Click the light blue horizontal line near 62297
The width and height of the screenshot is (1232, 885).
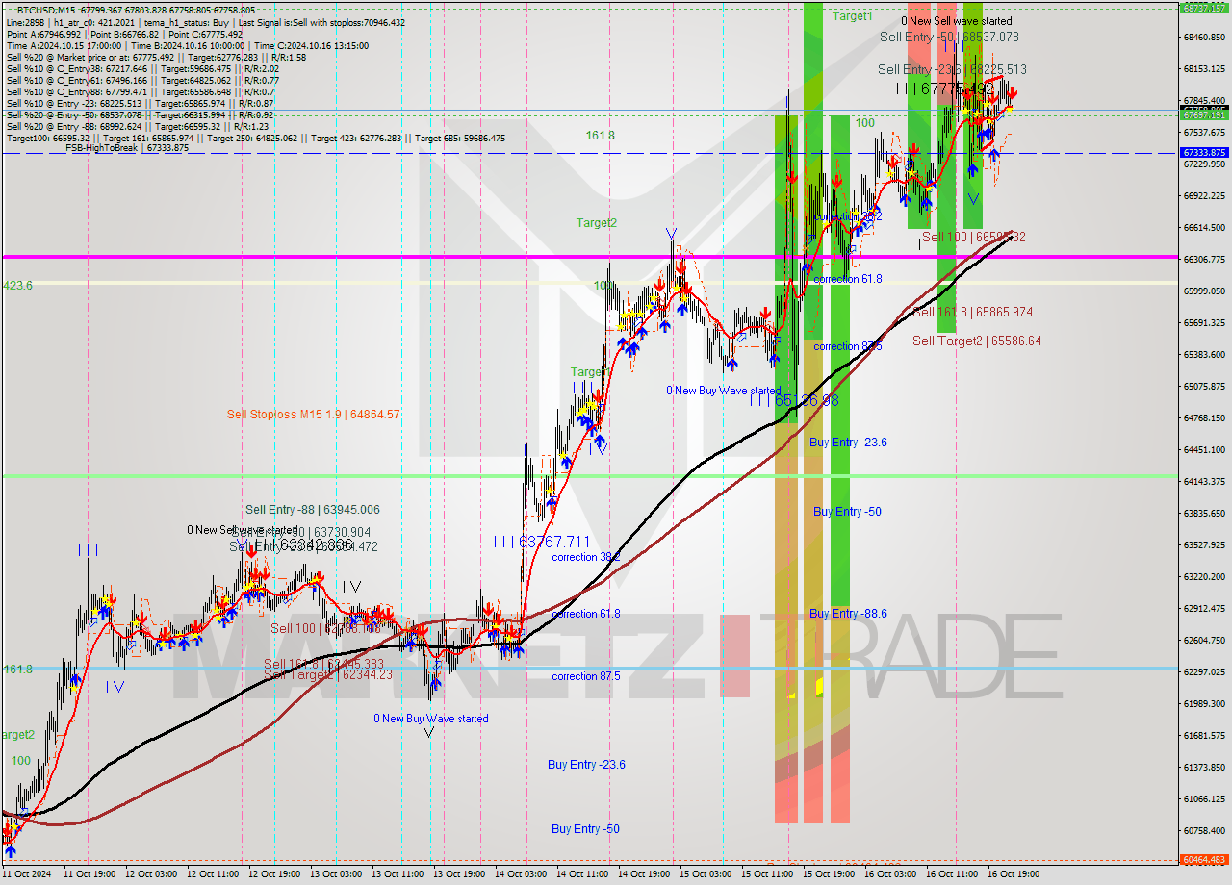click(x=589, y=669)
